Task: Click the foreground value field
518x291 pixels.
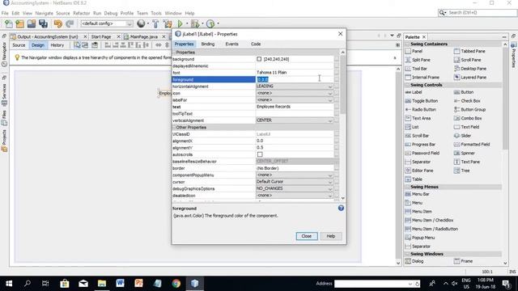Action: pos(295,79)
